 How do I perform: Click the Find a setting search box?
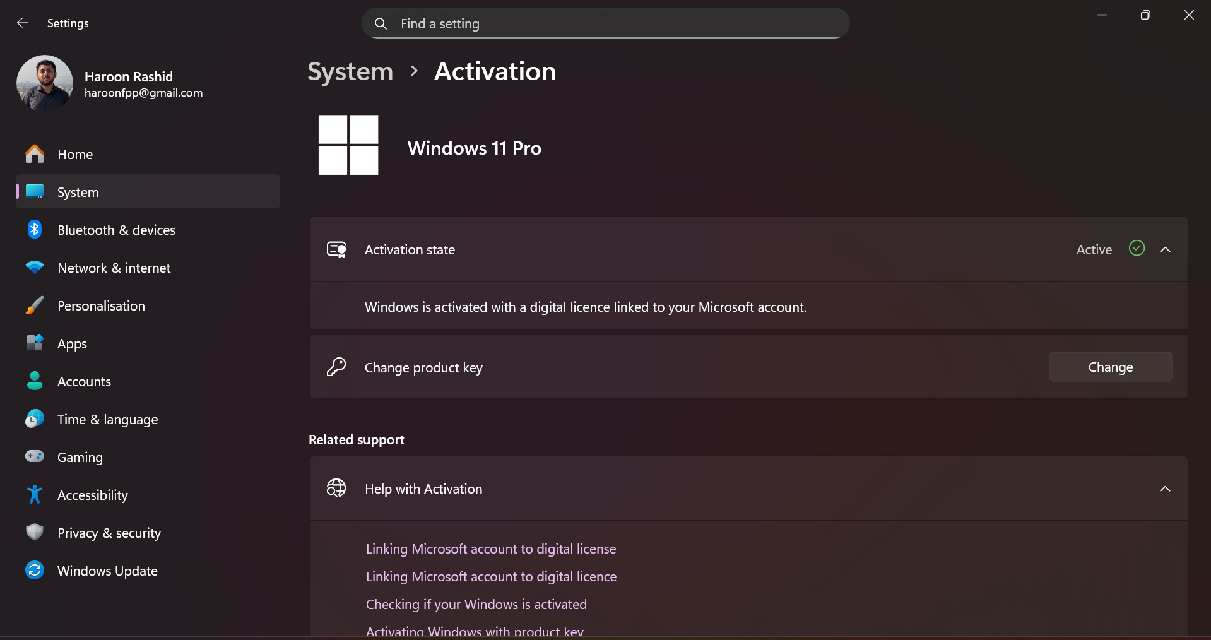[606, 24]
